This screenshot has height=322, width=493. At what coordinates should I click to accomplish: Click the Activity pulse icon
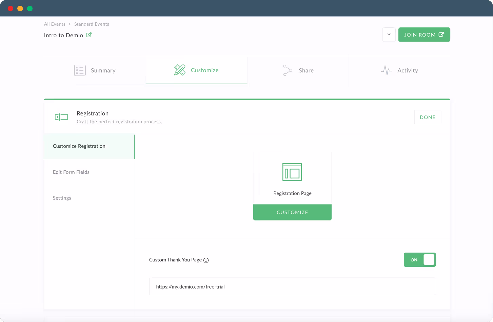[x=387, y=70]
